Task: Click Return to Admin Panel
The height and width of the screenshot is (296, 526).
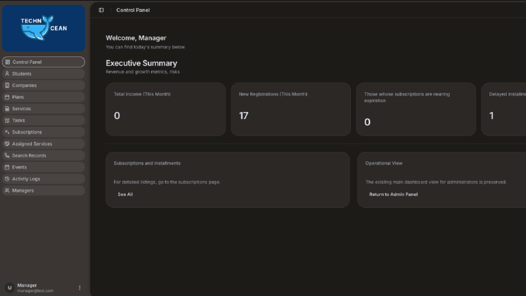Action: point(393,194)
